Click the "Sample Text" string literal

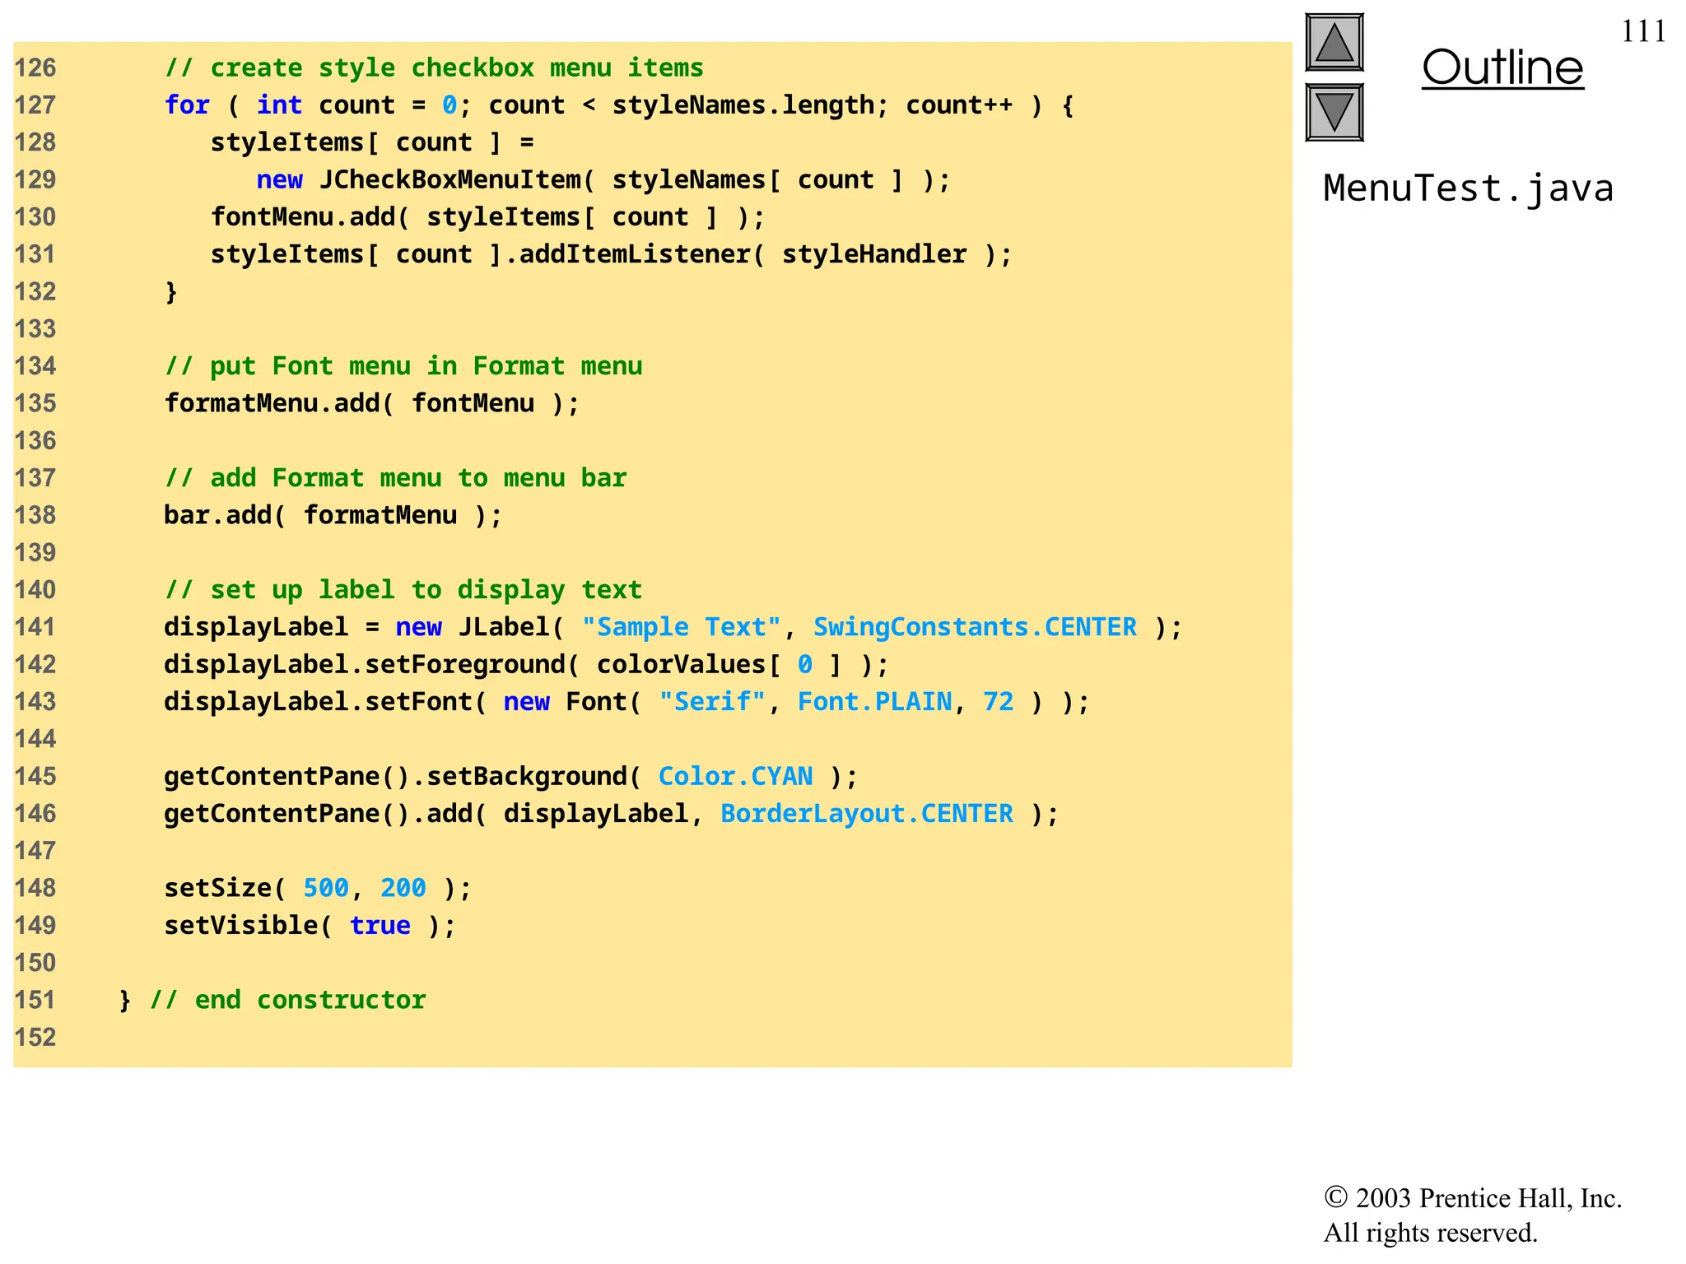(x=680, y=628)
